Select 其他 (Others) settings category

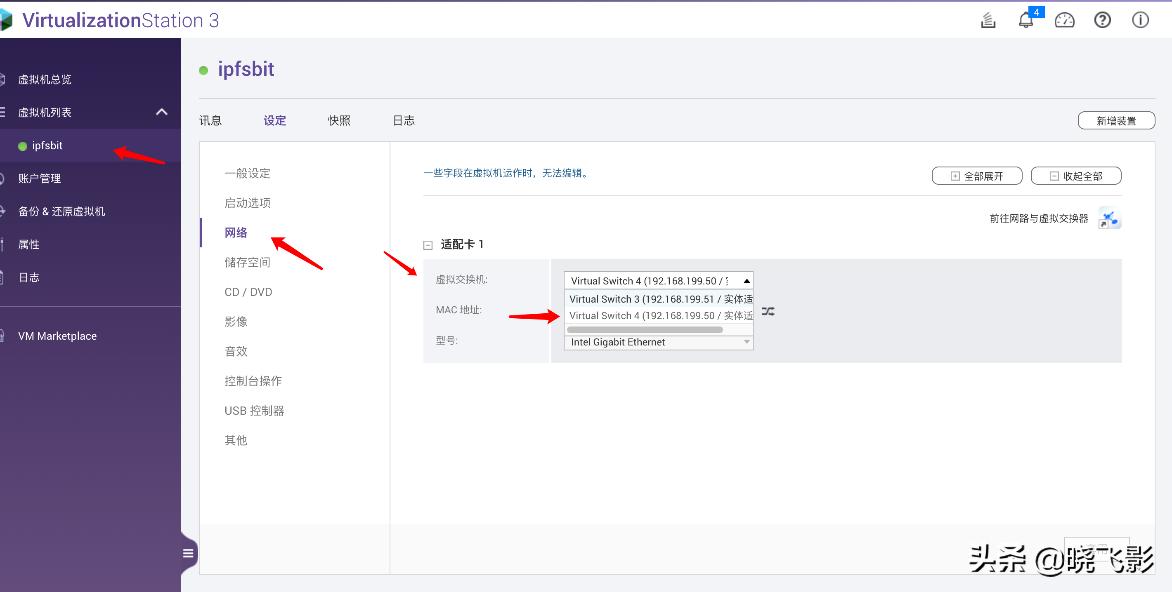tap(236, 440)
